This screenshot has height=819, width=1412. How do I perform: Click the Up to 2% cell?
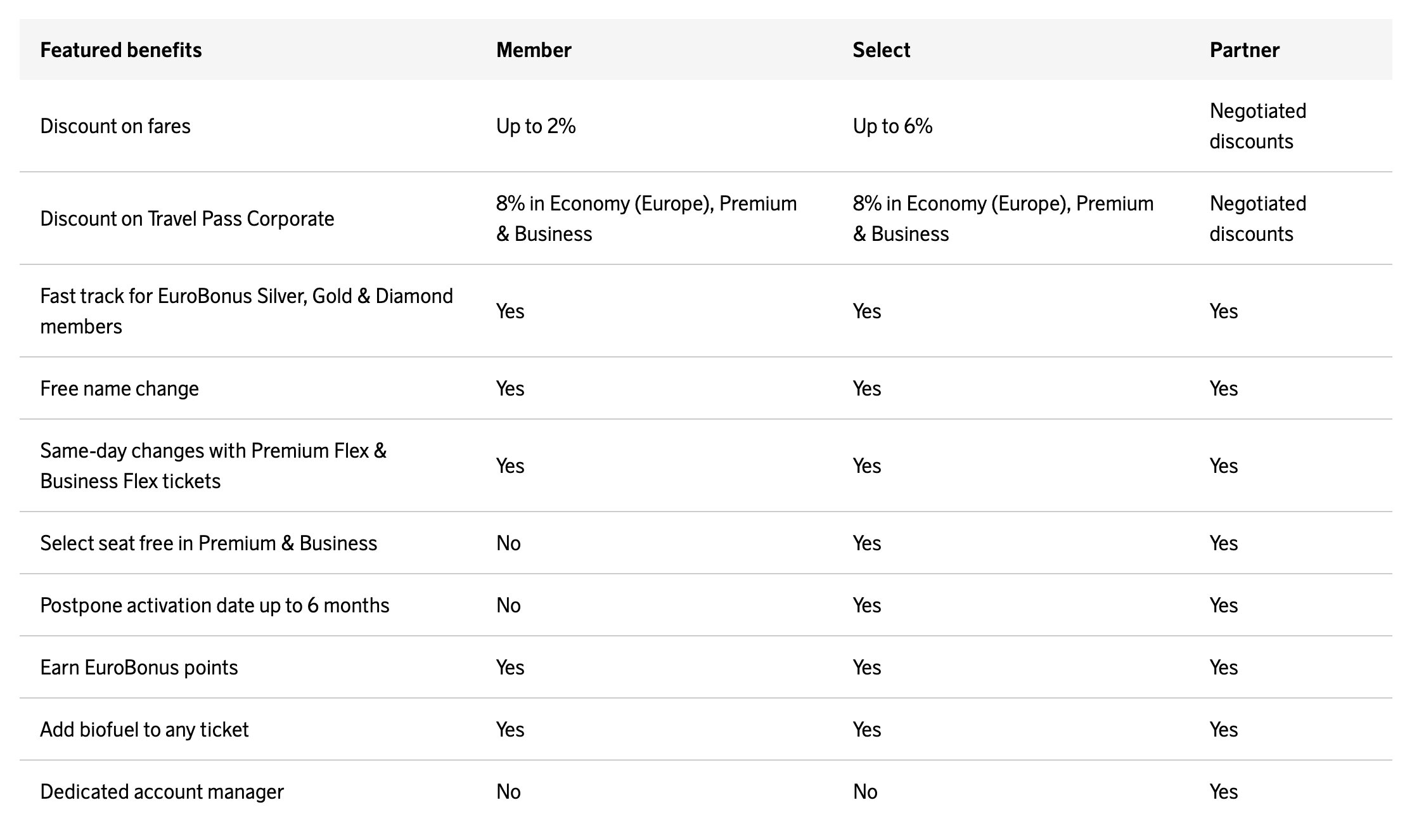[x=536, y=126]
